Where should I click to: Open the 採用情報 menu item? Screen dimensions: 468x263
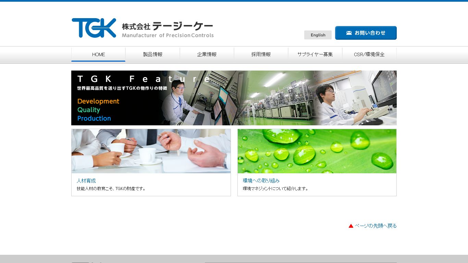click(261, 54)
